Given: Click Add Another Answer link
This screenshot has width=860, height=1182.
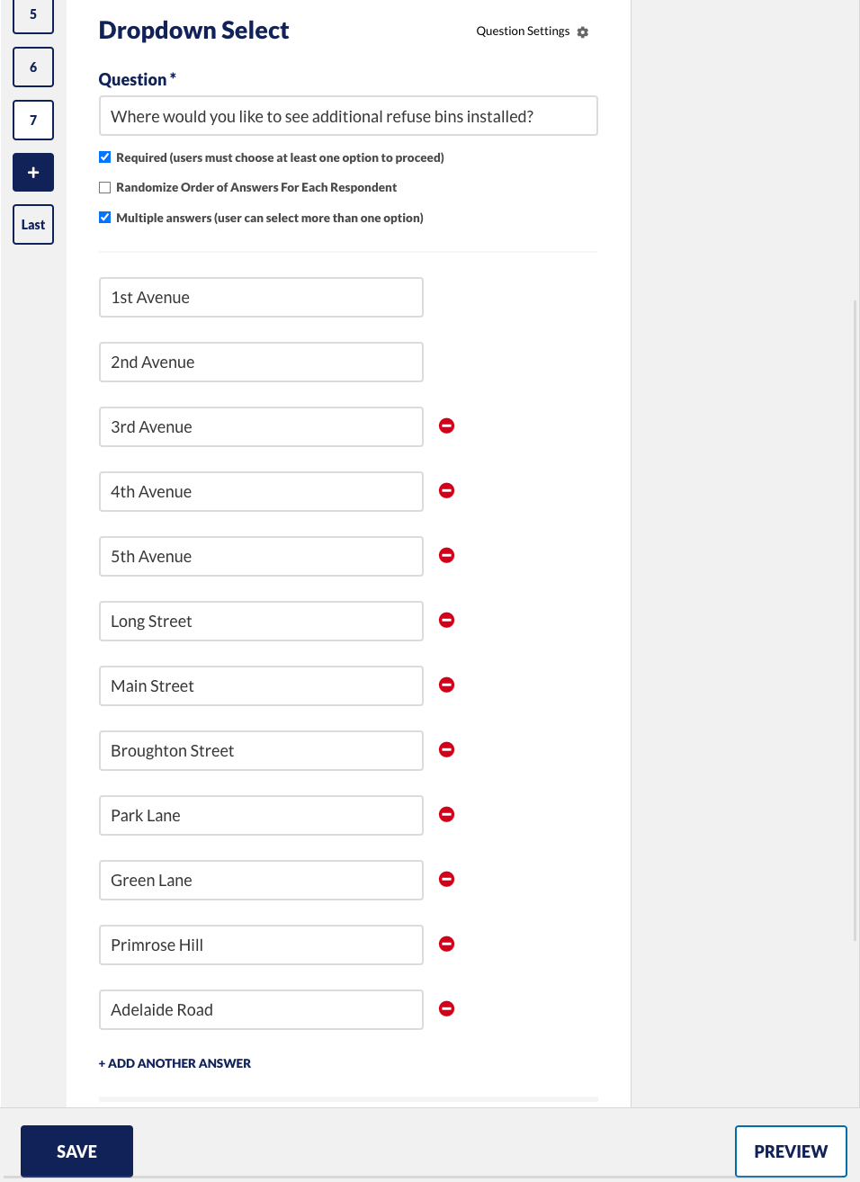Looking at the screenshot, I should (175, 1063).
